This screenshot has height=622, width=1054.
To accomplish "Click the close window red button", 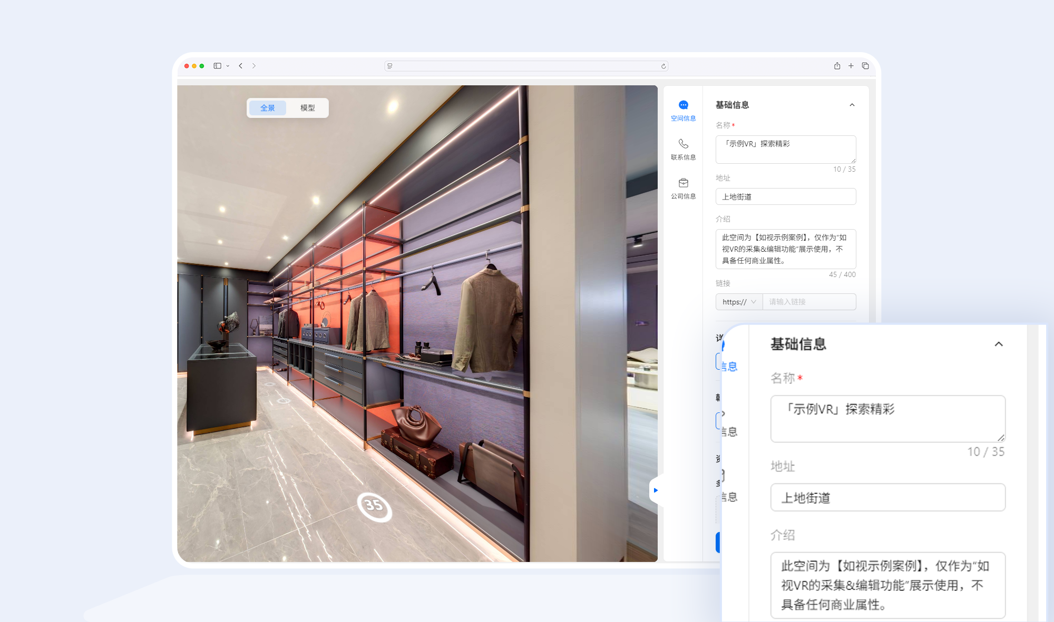I will 187,66.
